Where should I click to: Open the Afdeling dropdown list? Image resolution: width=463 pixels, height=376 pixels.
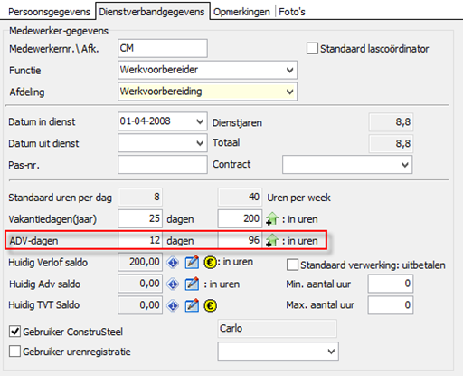pos(289,92)
